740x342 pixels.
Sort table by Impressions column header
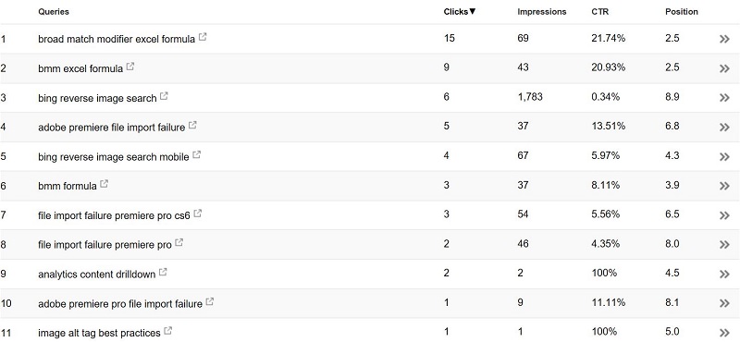click(542, 12)
